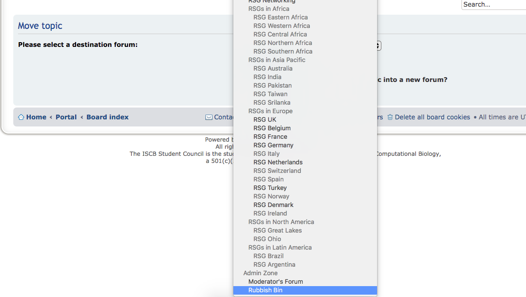
Task: Click the Home house icon
Action: tap(21, 117)
